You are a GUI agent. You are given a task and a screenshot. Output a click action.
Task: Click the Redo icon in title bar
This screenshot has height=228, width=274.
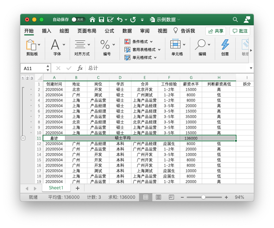coord(133,20)
